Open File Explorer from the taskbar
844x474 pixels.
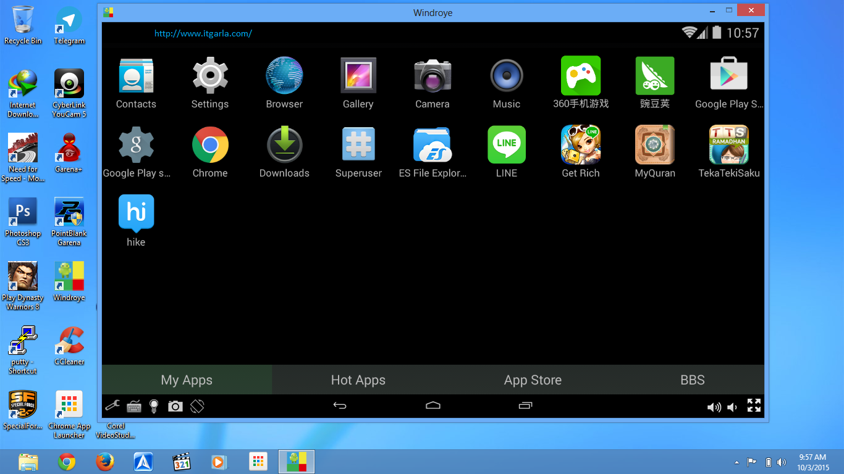[28, 462]
